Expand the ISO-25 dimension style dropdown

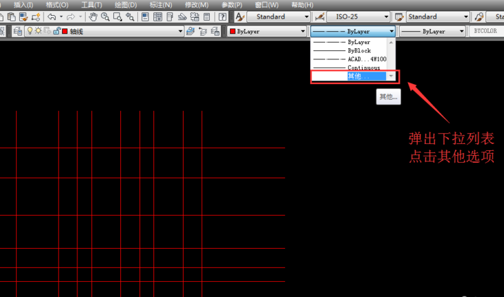tap(386, 17)
